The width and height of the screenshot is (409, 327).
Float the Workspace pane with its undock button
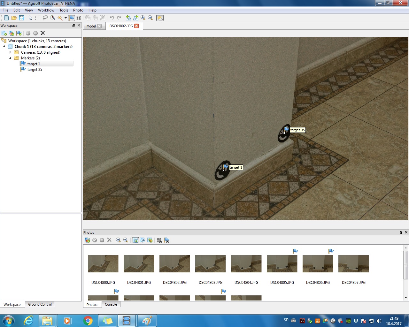coord(74,26)
